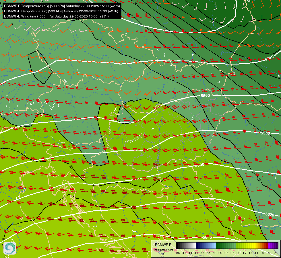This screenshot has height=258, width=281.
Task: Select the black swatch above the -50 label
Action: [177, 245]
